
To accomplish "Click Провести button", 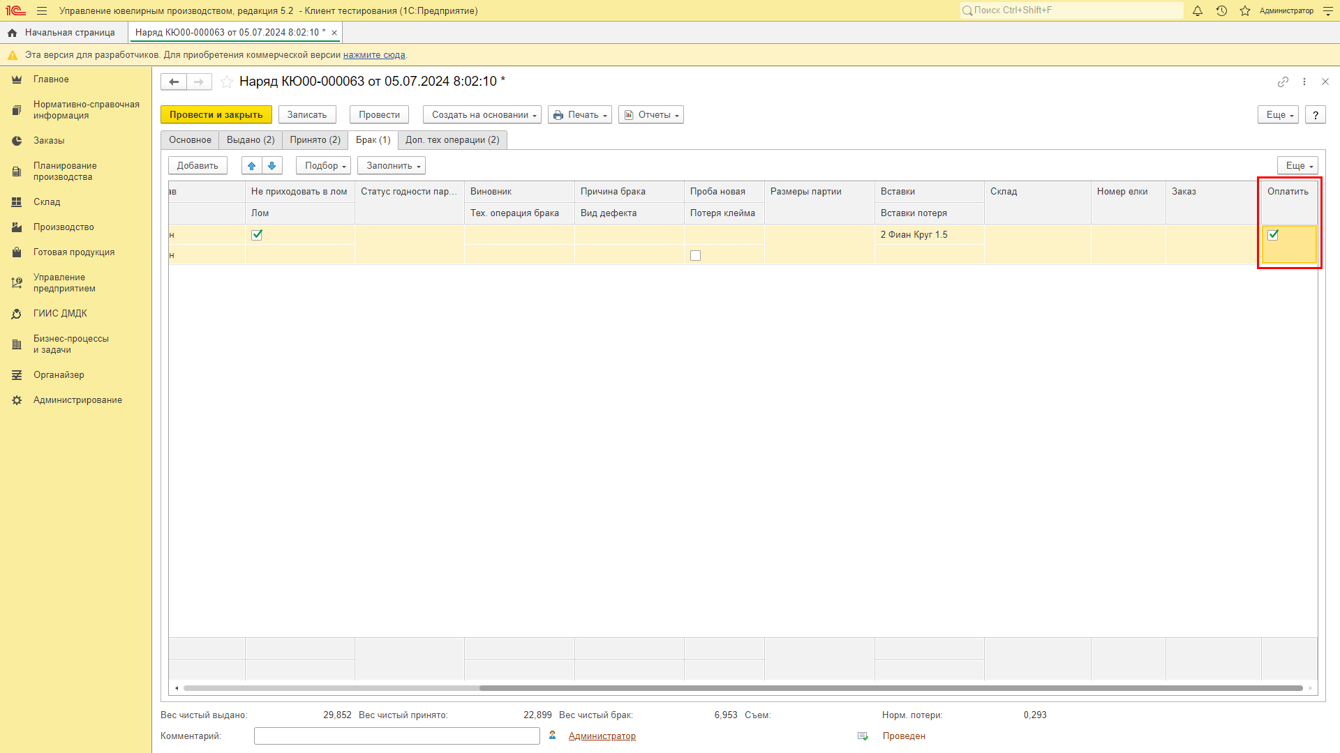I will click(380, 115).
